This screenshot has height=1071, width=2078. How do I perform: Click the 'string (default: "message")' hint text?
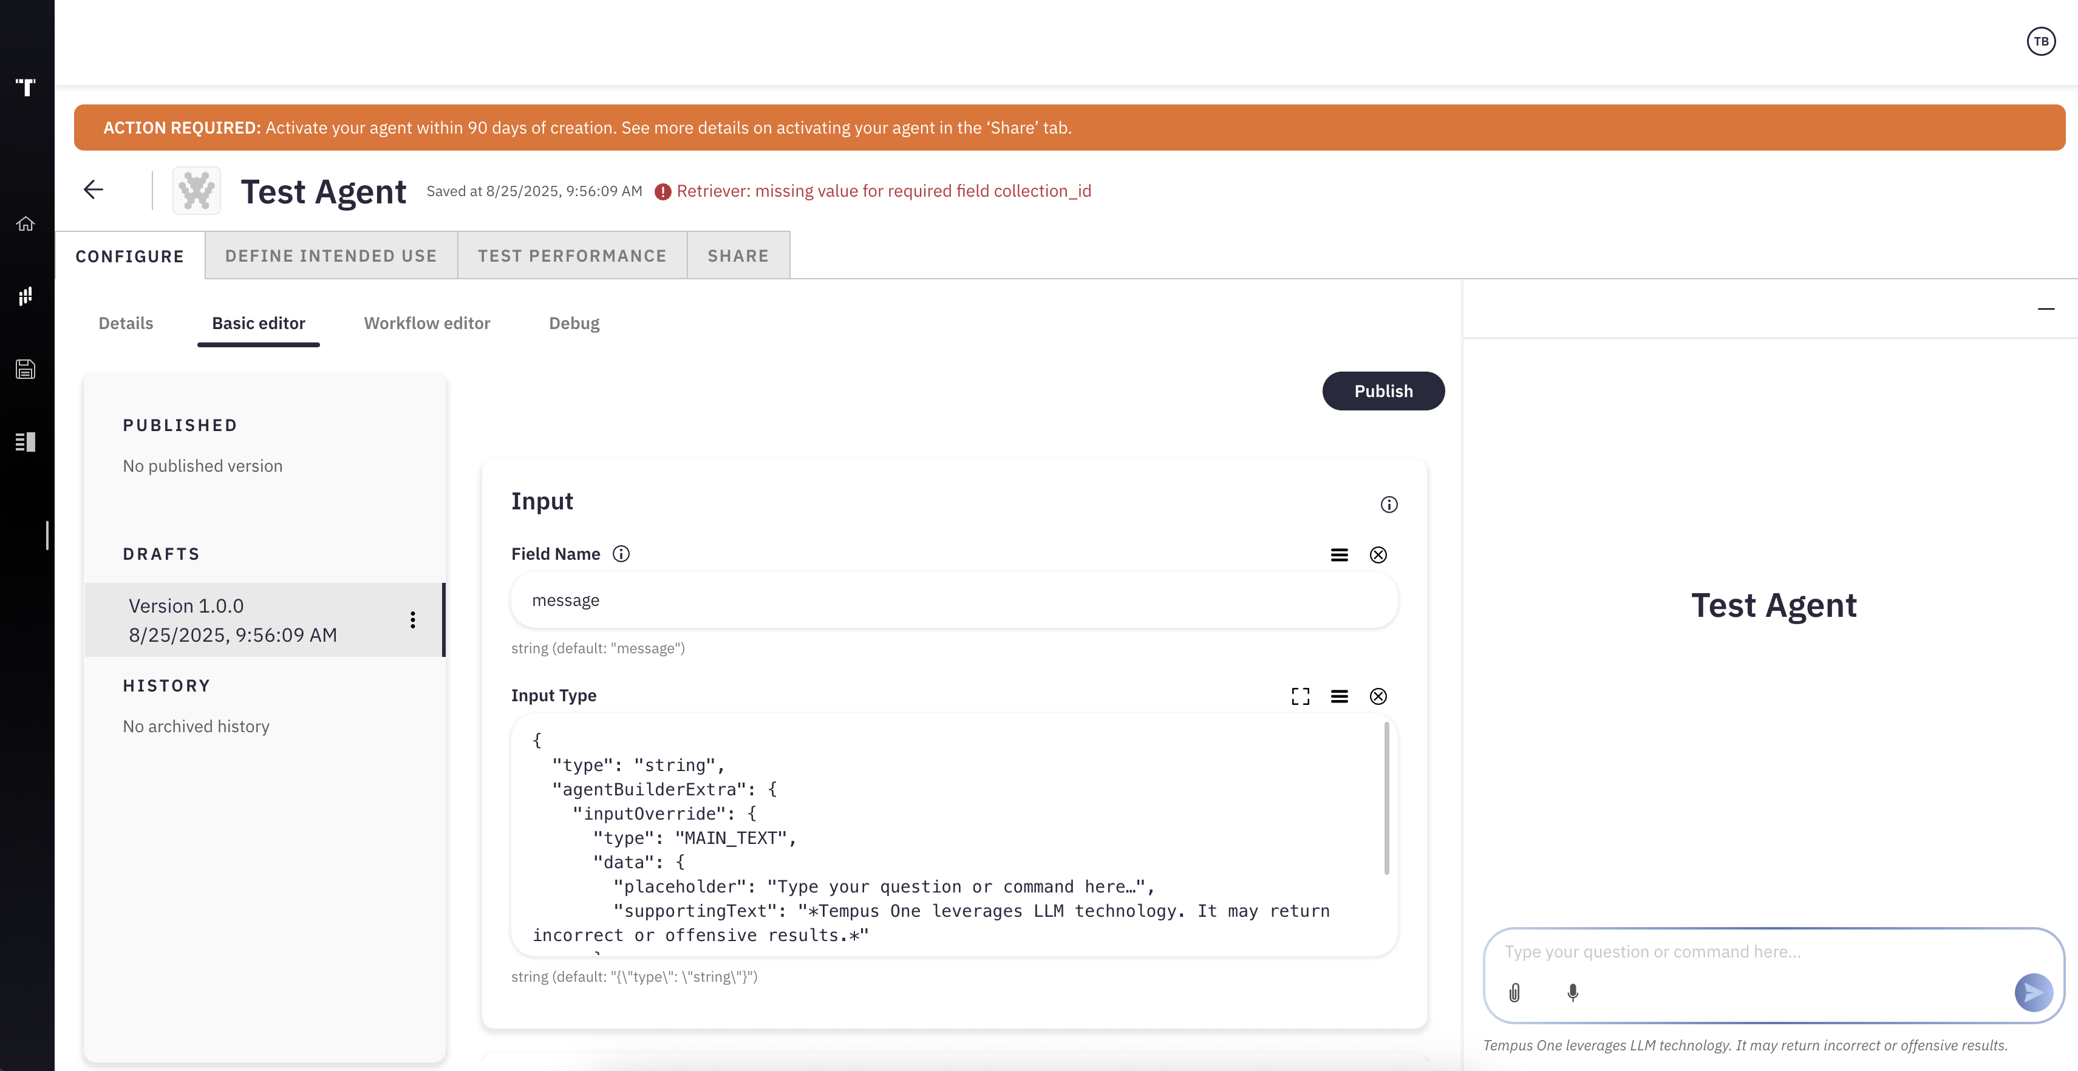598,648
